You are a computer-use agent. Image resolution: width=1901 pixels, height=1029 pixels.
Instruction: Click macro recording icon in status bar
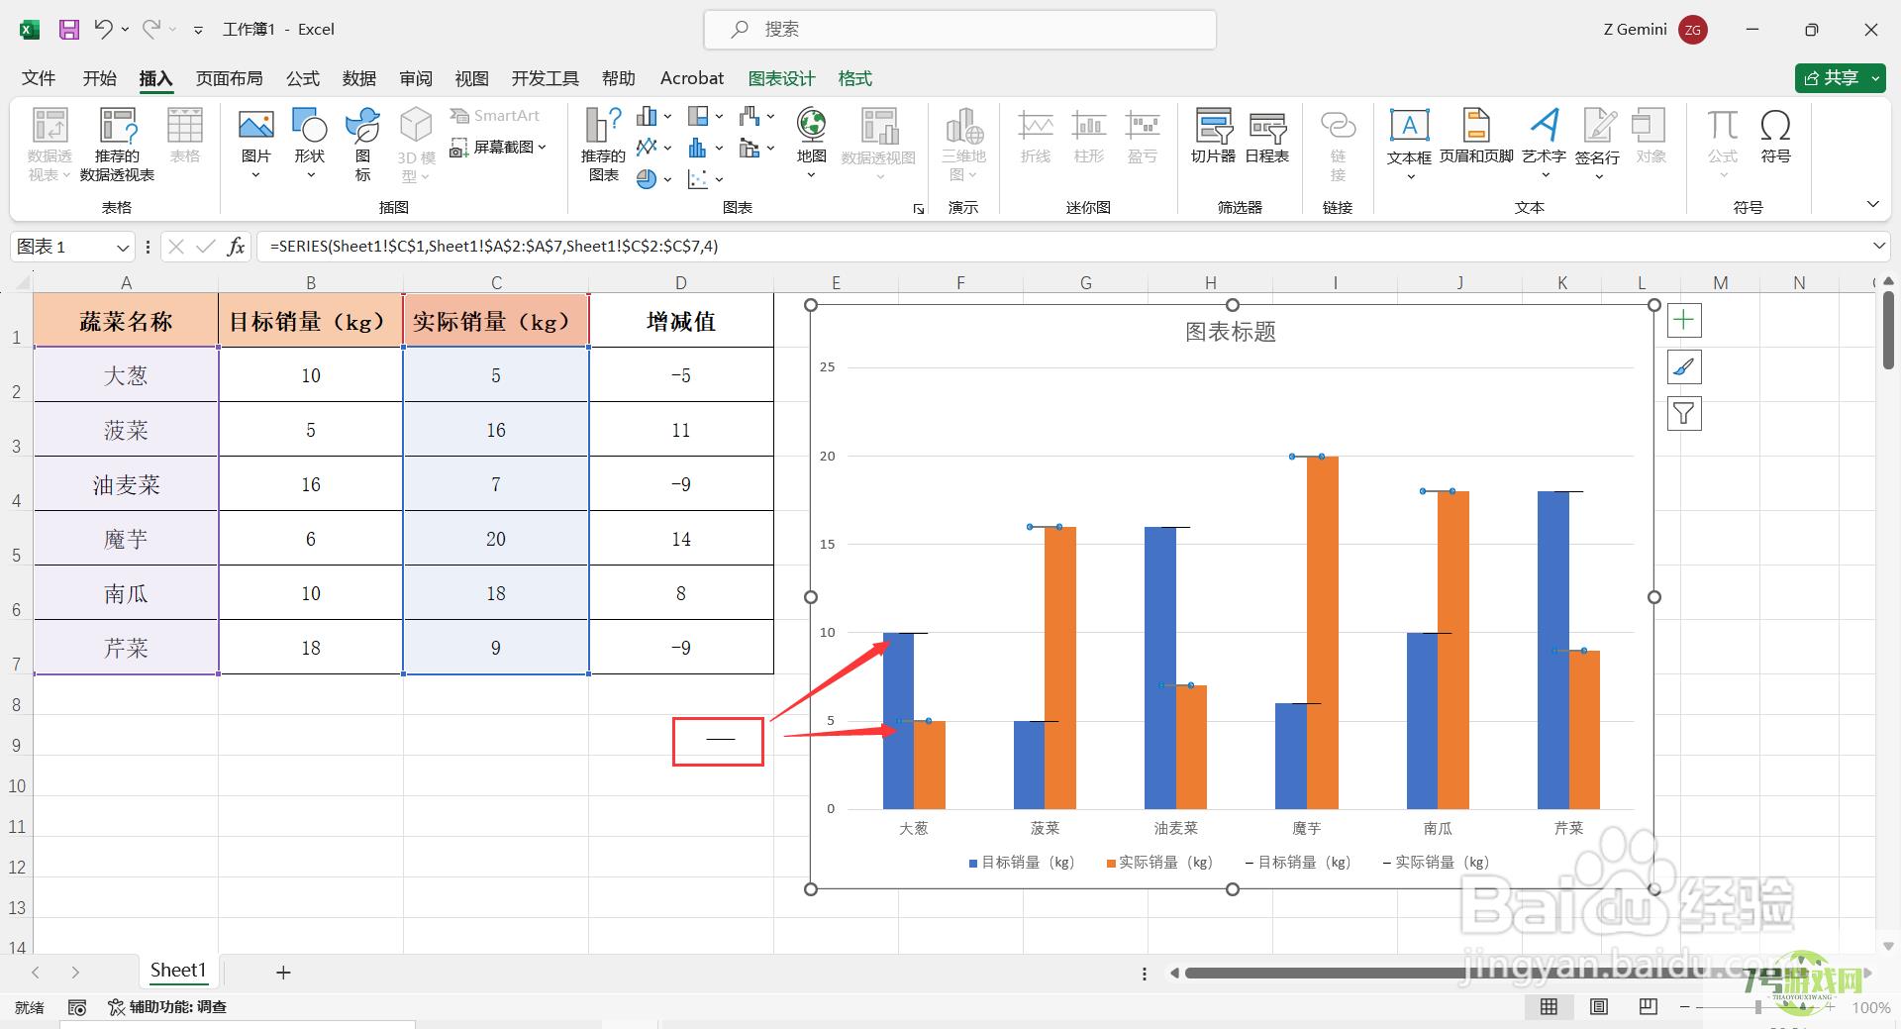pos(77,1007)
